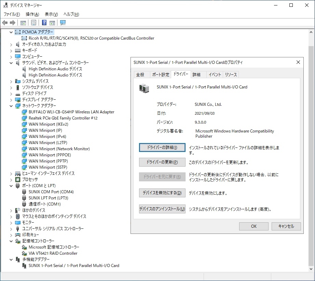Select WAN Miniport (IKEv2)

tap(49, 124)
